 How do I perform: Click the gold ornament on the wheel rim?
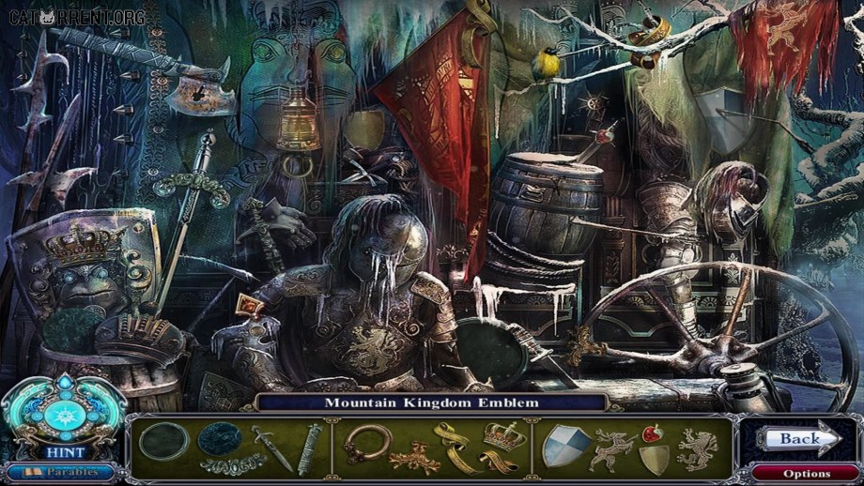coord(582,347)
